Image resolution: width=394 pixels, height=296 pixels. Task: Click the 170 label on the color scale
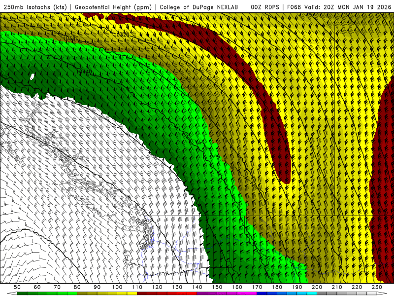point(257,287)
